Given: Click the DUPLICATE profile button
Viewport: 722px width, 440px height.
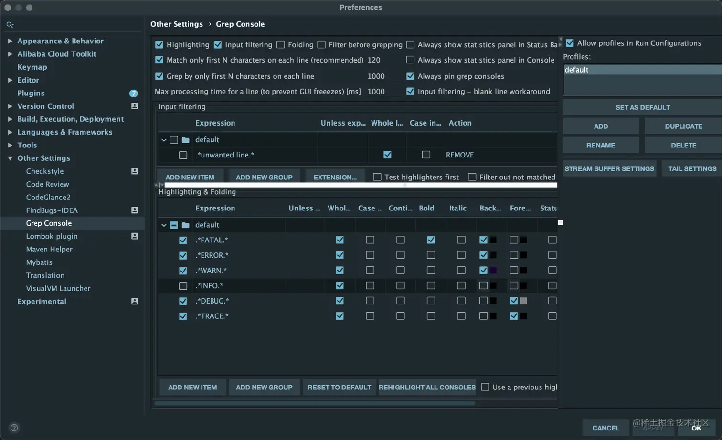Looking at the screenshot, I should point(683,126).
